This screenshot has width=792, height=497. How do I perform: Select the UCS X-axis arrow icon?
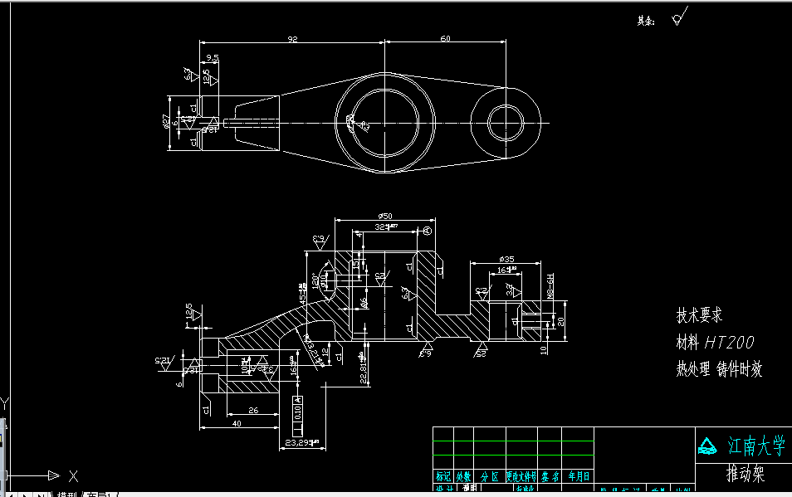click(x=54, y=475)
